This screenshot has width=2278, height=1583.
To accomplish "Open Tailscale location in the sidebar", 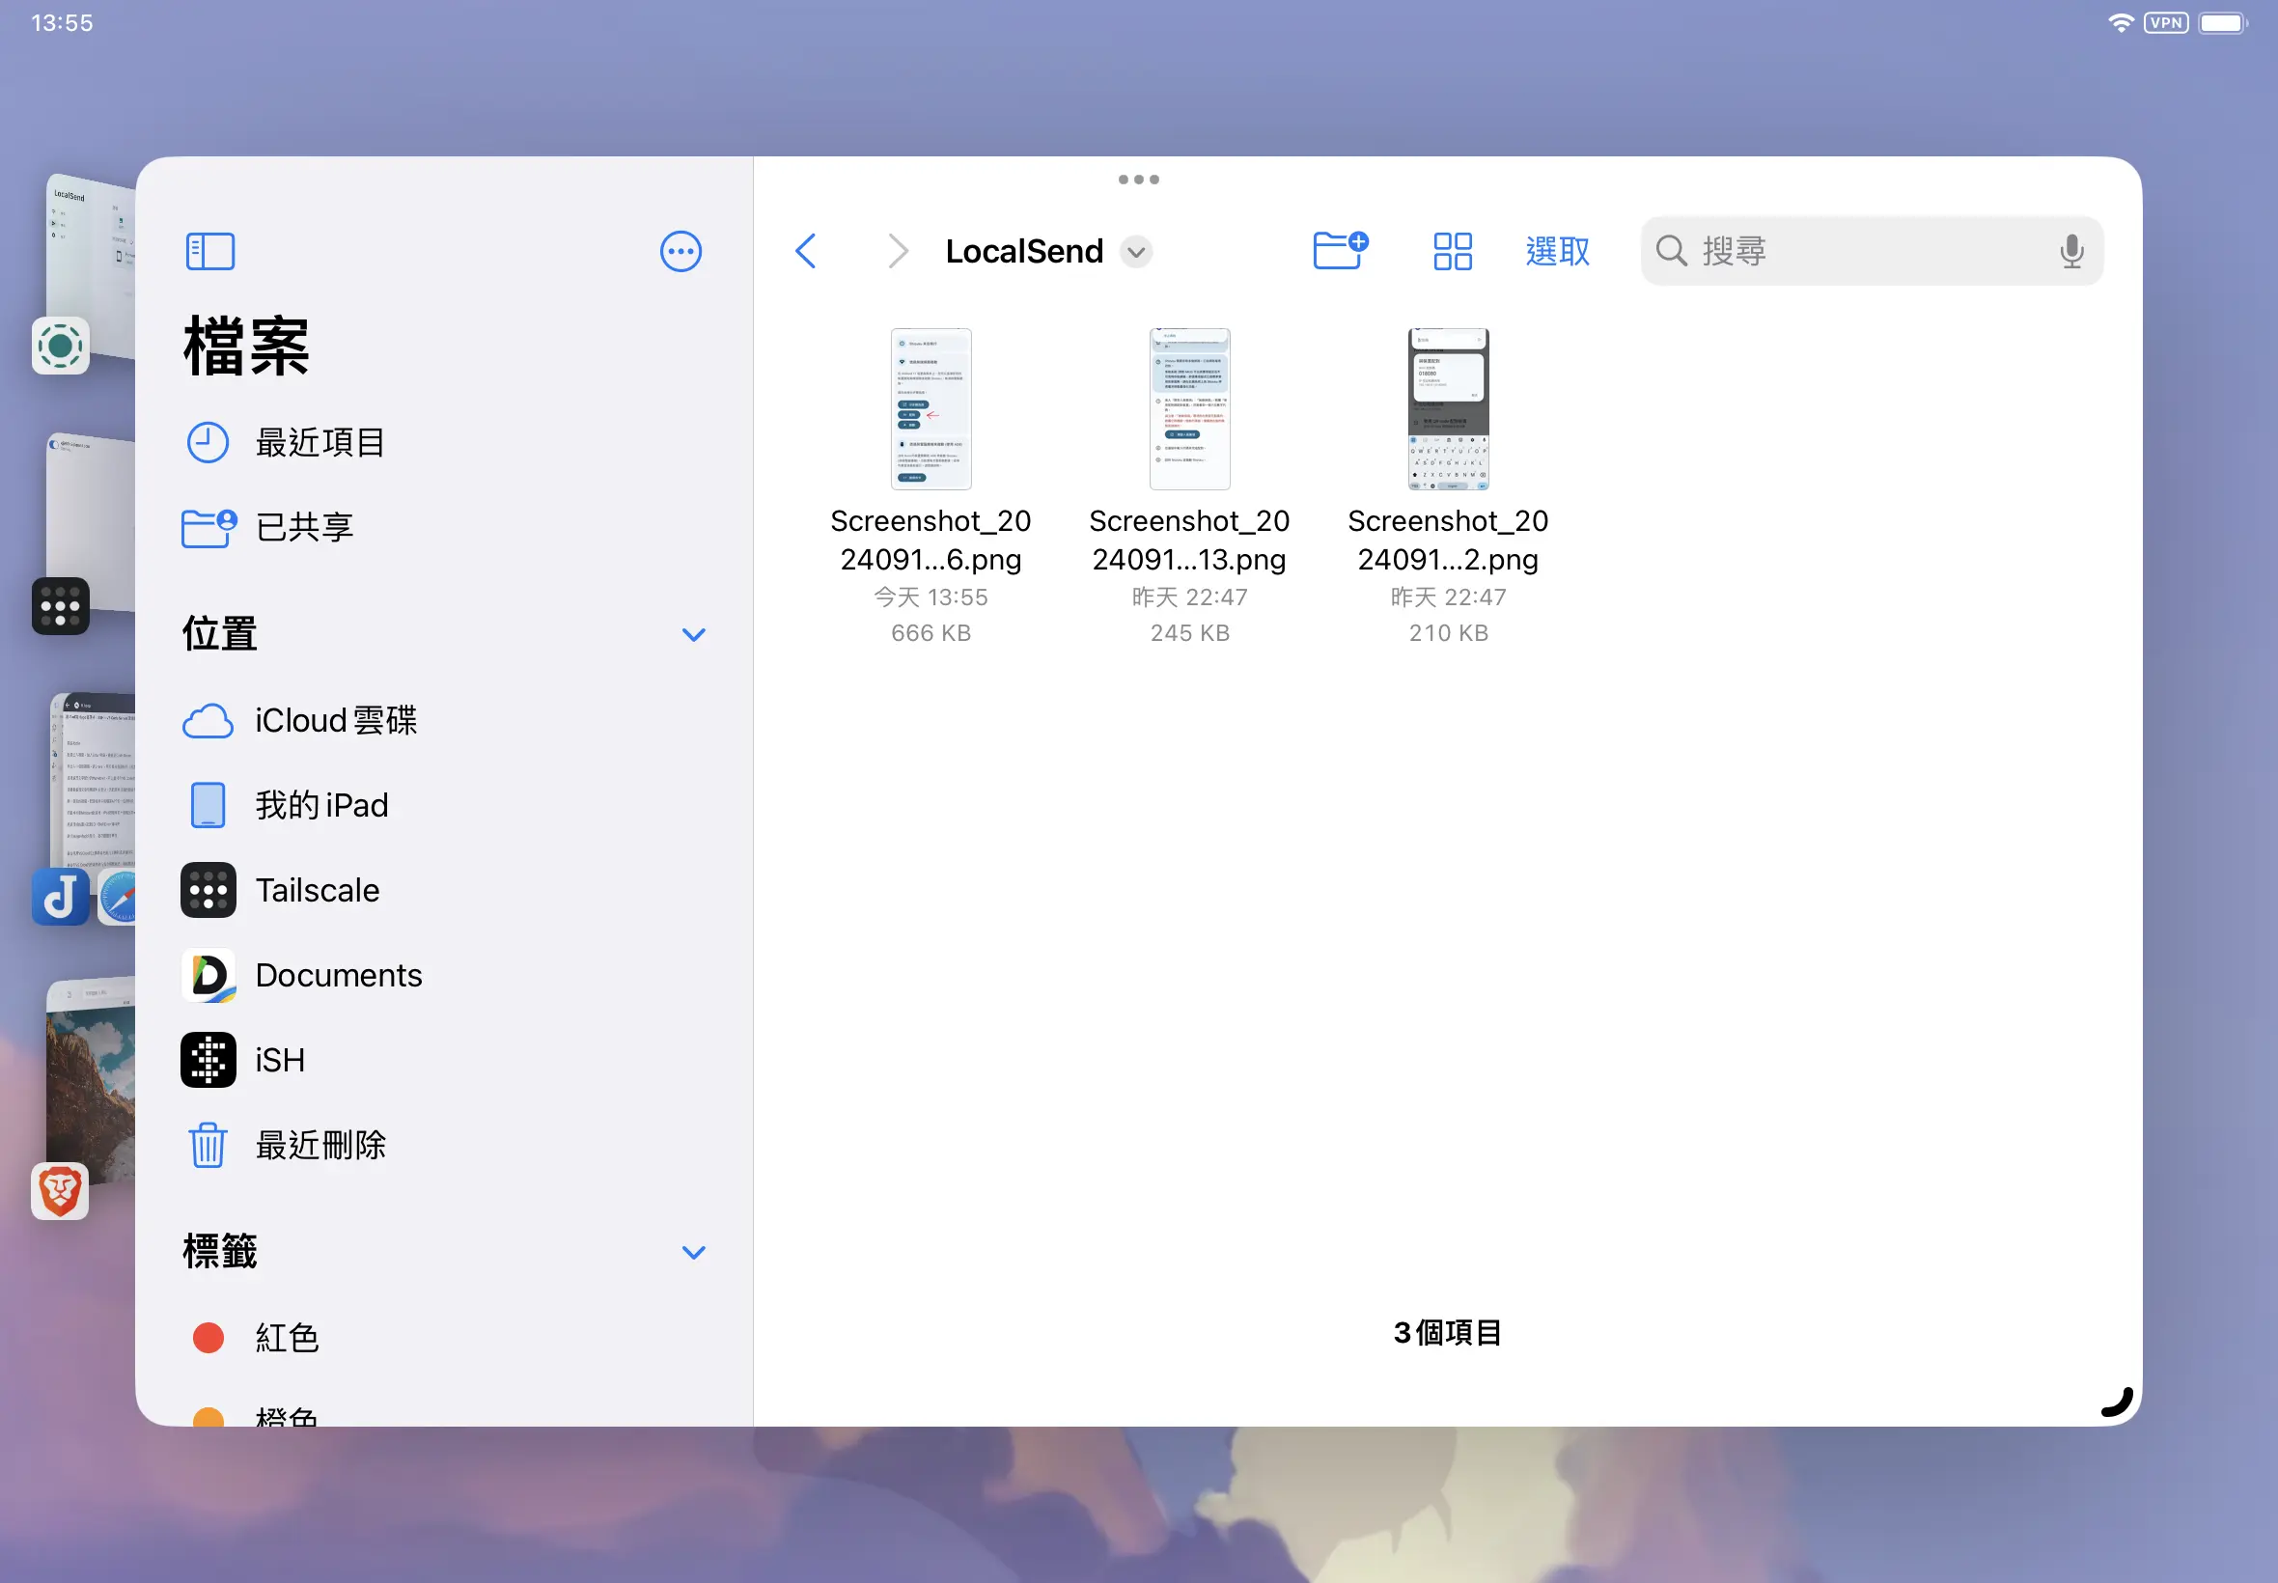I will pos(318,890).
